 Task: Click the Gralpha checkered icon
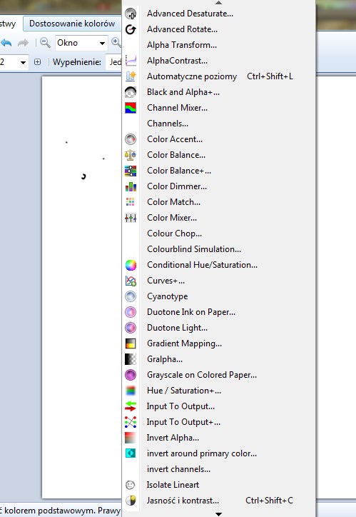[x=131, y=359]
